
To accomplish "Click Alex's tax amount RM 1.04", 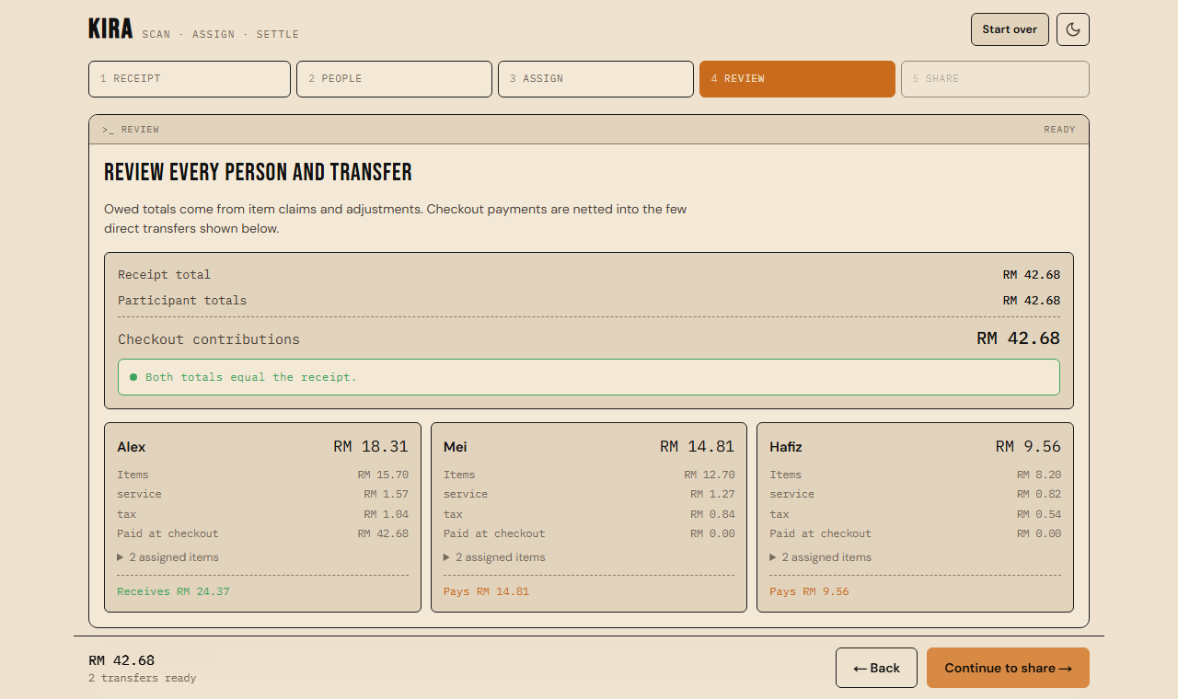I will 386,514.
